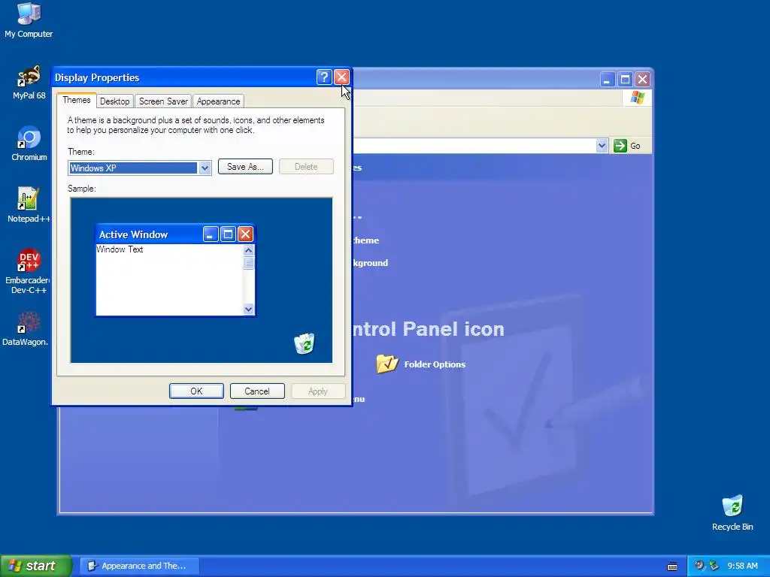This screenshot has width=770, height=577.
Task: Close the Display Properties dialog
Action: pos(341,77)
